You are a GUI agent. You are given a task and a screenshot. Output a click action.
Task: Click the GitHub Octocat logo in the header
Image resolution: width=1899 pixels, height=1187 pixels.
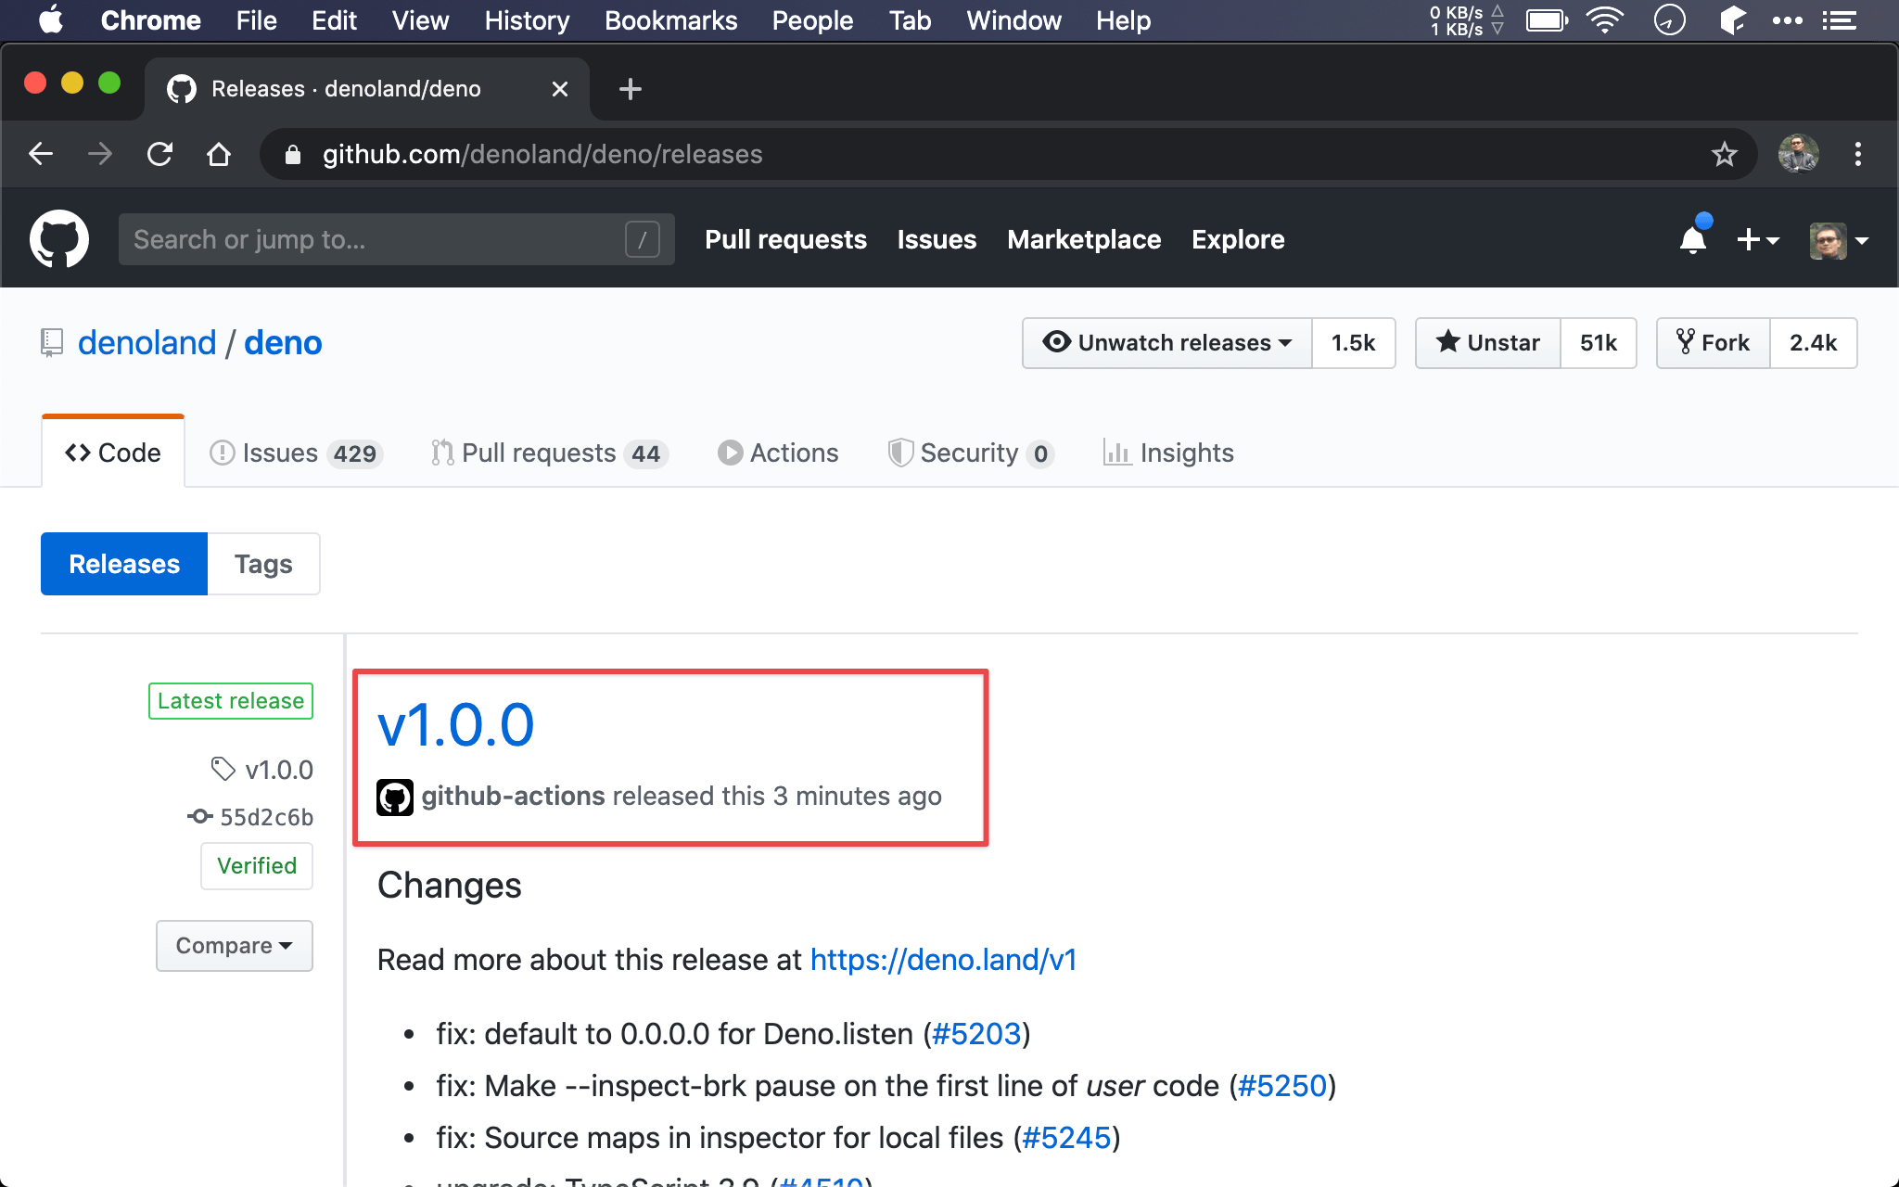[59, 239]
